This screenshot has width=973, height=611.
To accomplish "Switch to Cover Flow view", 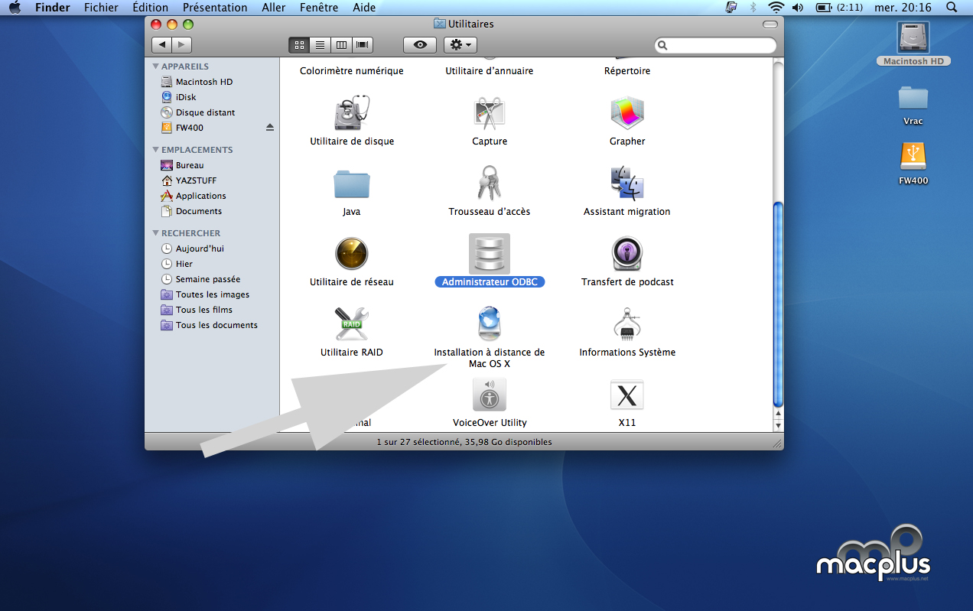I will (x=363, y=45).
